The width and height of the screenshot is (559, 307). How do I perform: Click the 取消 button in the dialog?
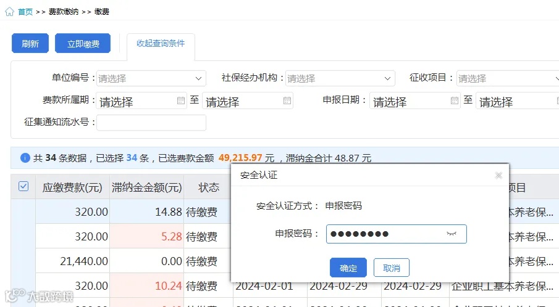(x=392, y=268)
